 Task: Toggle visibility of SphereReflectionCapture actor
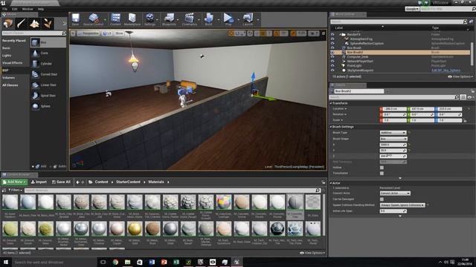pos(332,43)
